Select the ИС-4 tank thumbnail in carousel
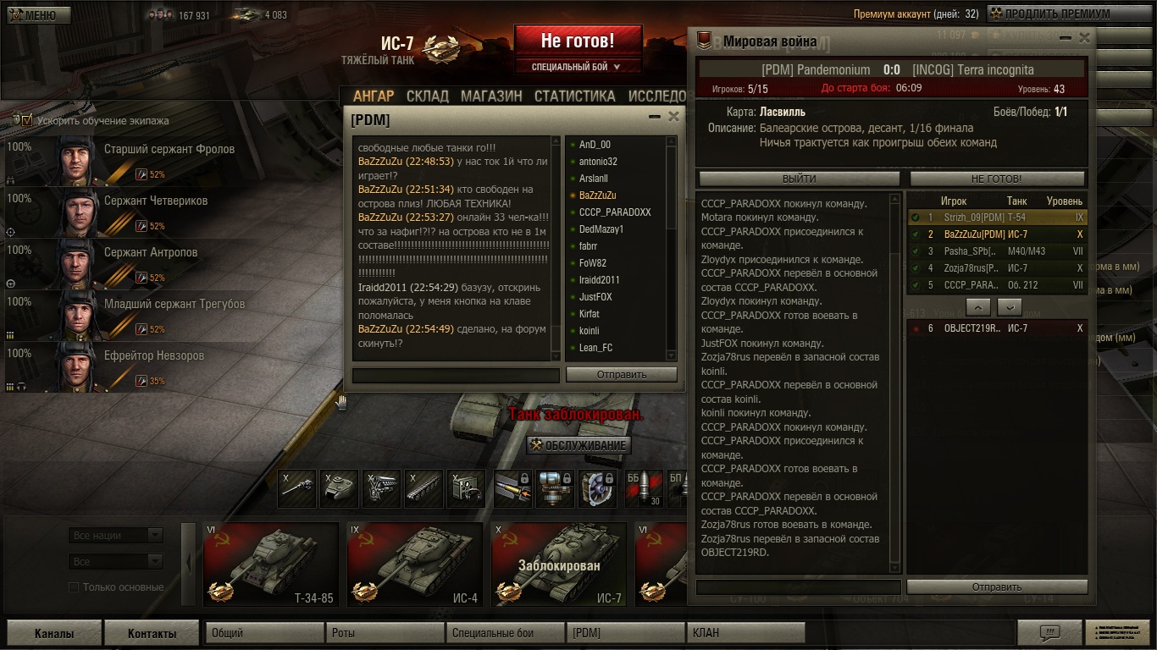 pyautogui.click(x=415, y=565)
